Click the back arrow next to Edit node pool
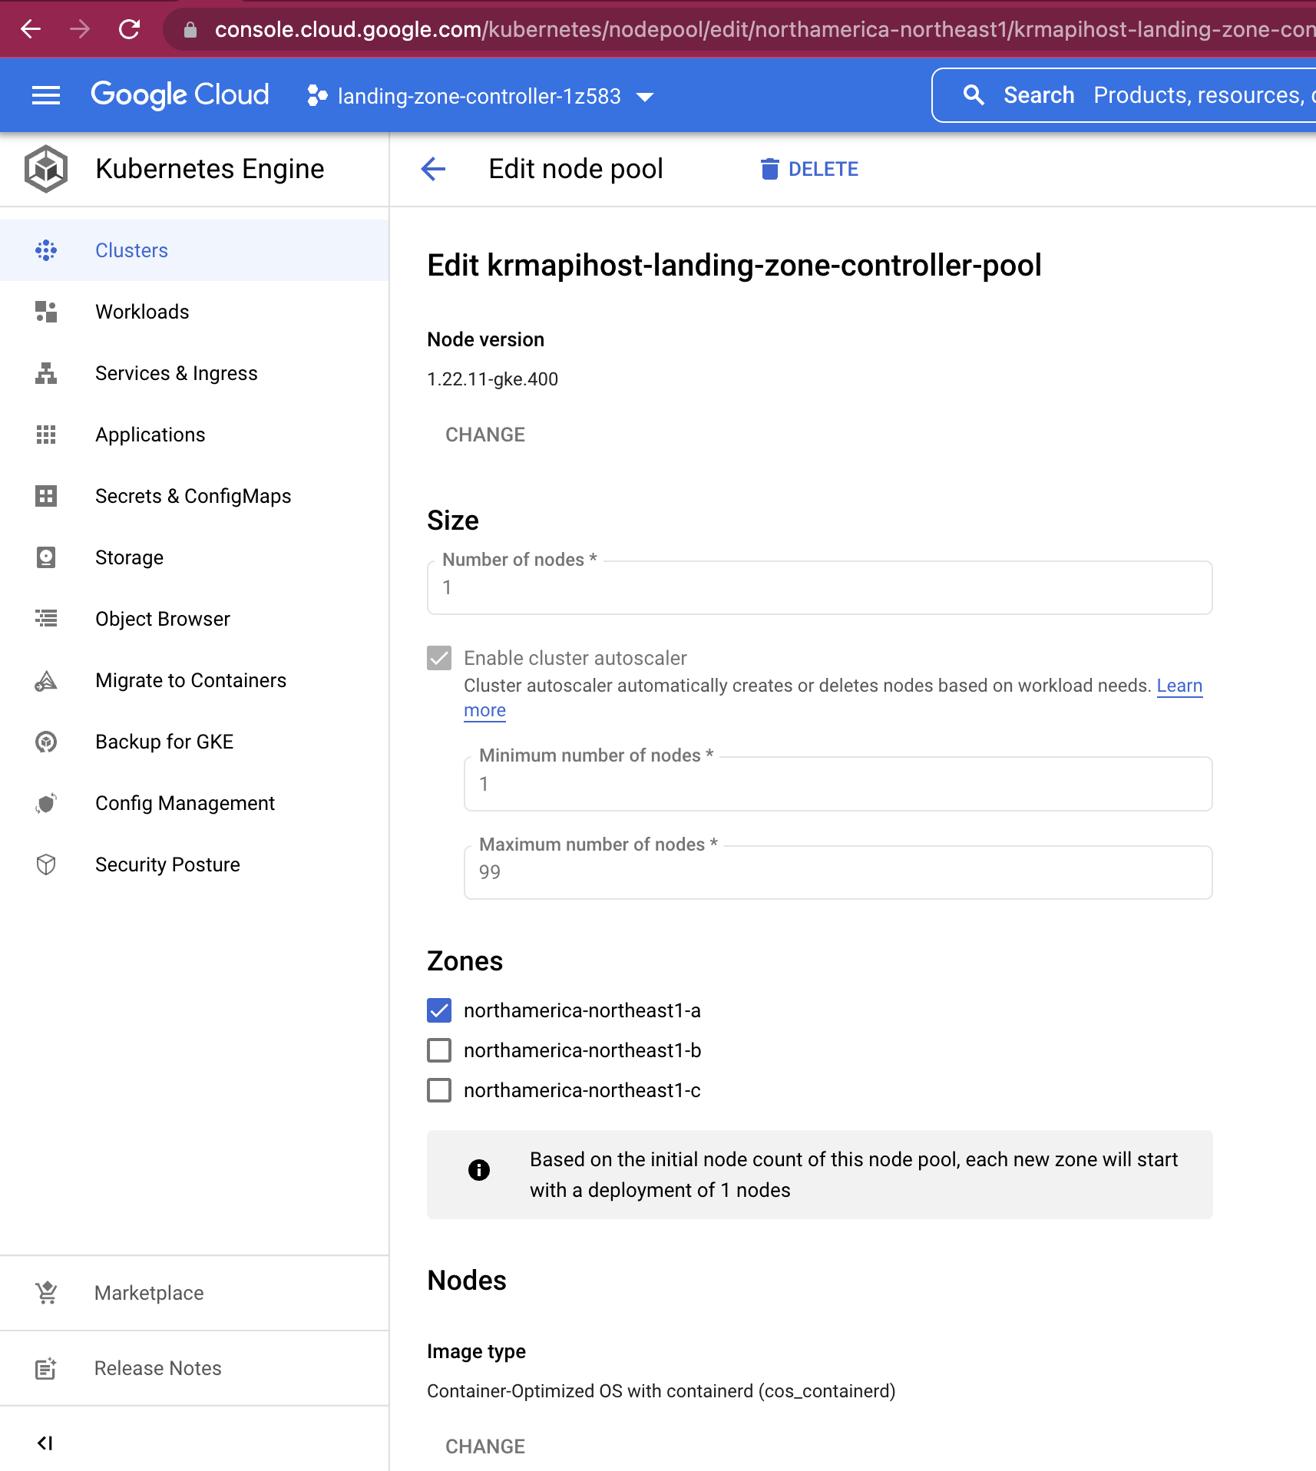1316x1471 pixels. click(433, 169)
